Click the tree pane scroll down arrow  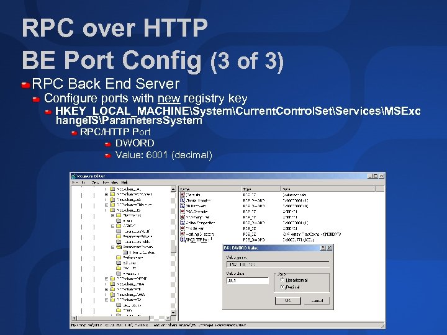click(173, 313)
